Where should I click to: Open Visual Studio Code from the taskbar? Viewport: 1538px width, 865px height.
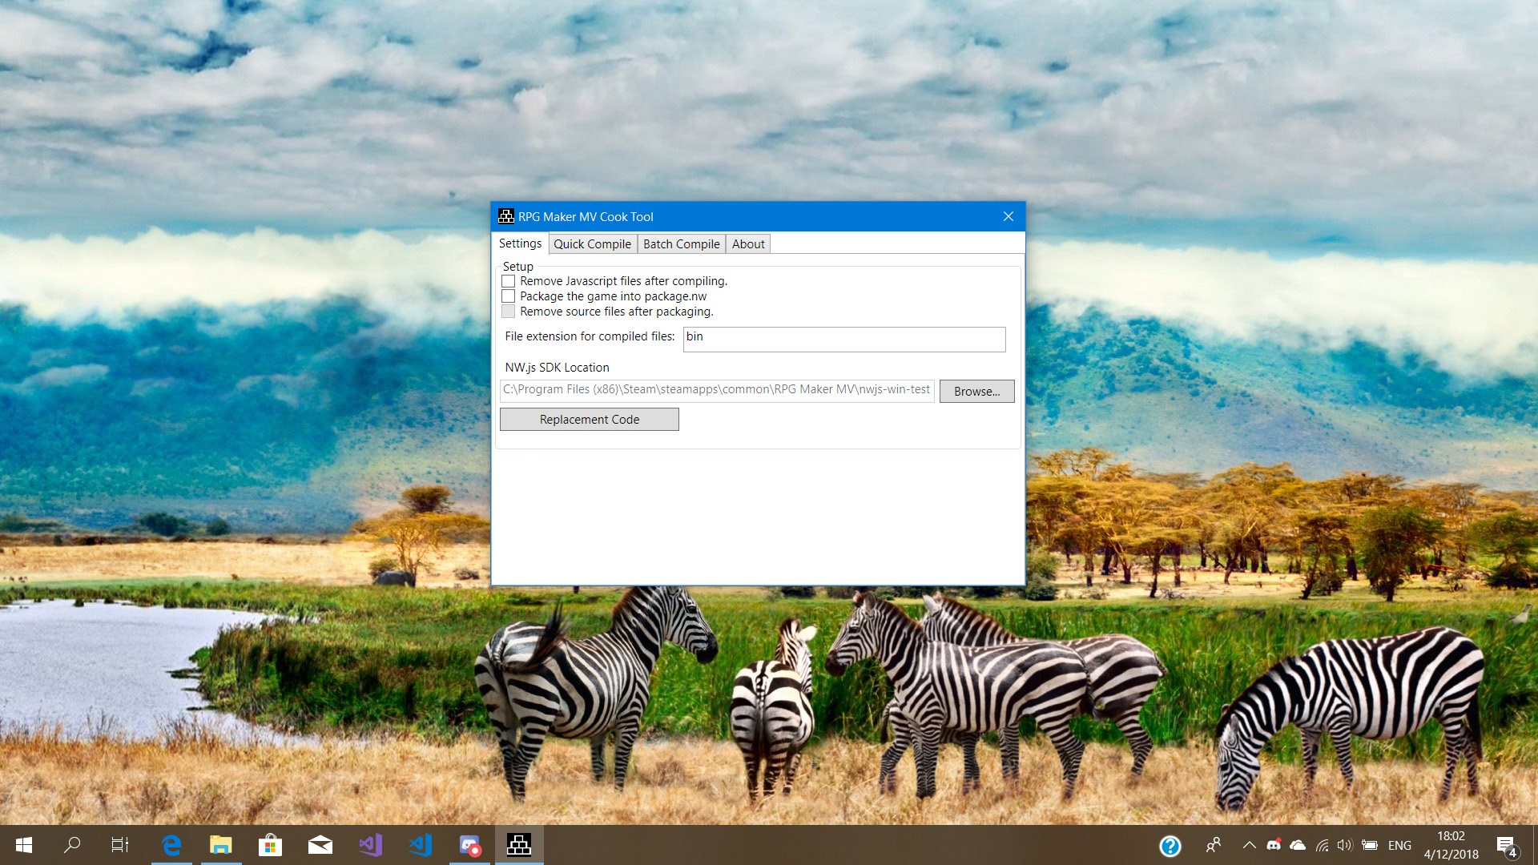click(420, 845)
